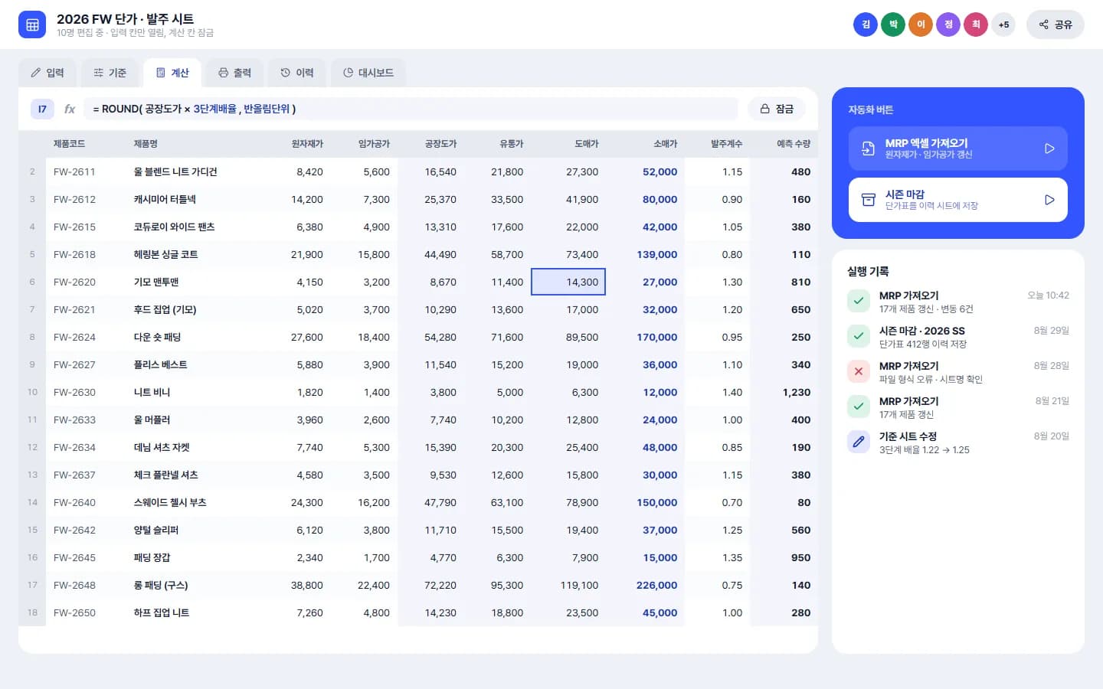The width and height of the screenshot is (1103, 689).
Task: Switch to the 입력 tab
Action: tap(47, 73)
